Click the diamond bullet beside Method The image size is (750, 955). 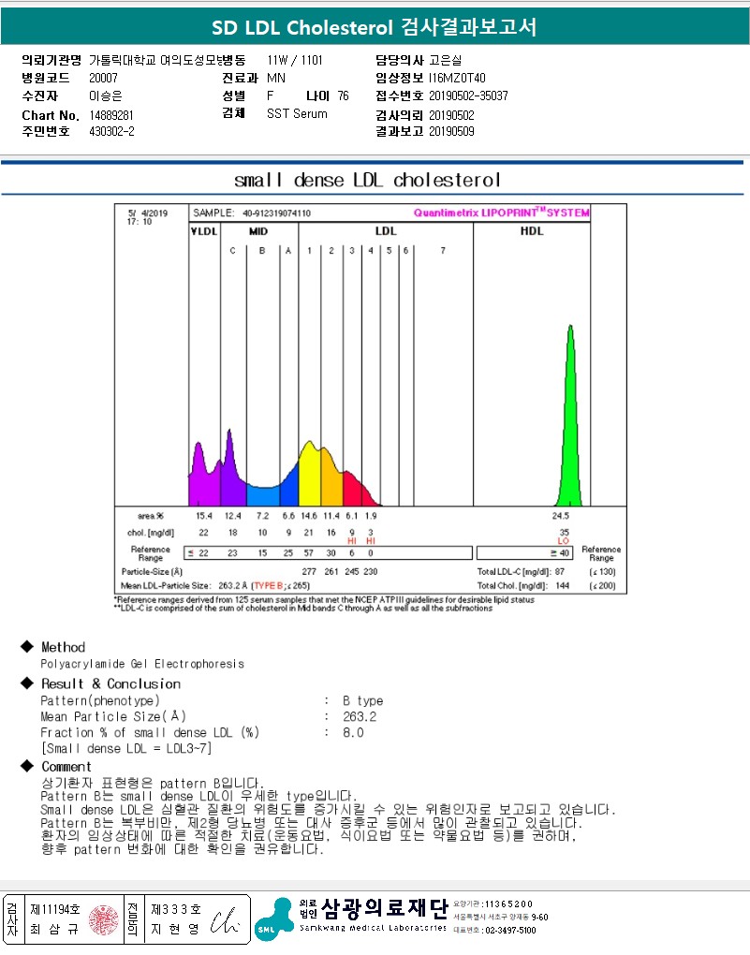pyautogui.click(x=26, y=647)
